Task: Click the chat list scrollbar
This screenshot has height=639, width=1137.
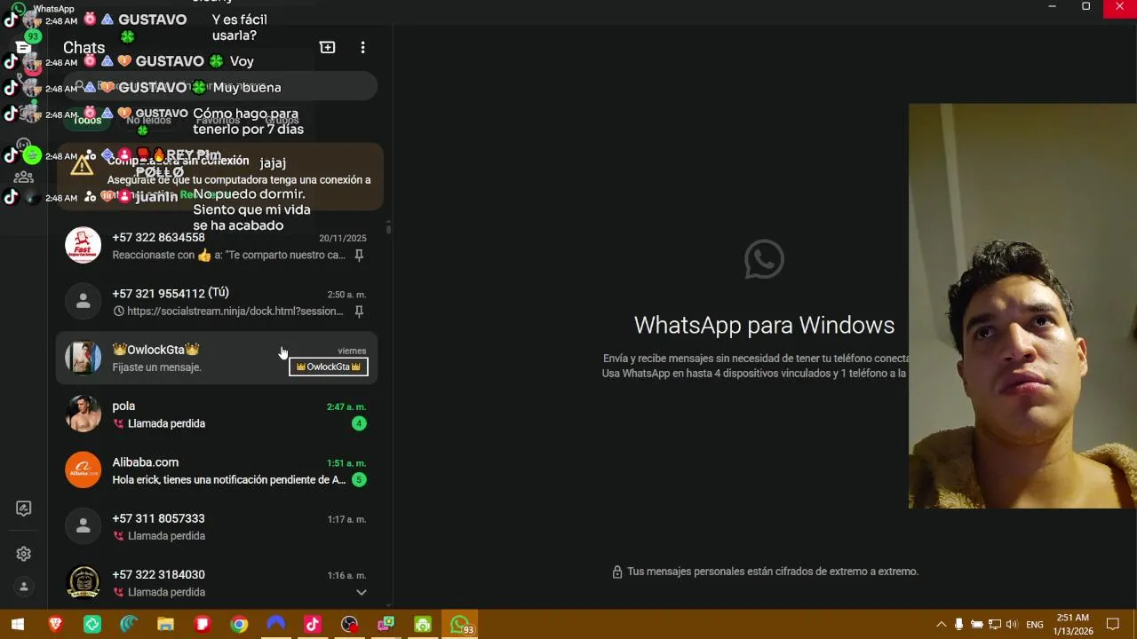Action: pos(388,228)
